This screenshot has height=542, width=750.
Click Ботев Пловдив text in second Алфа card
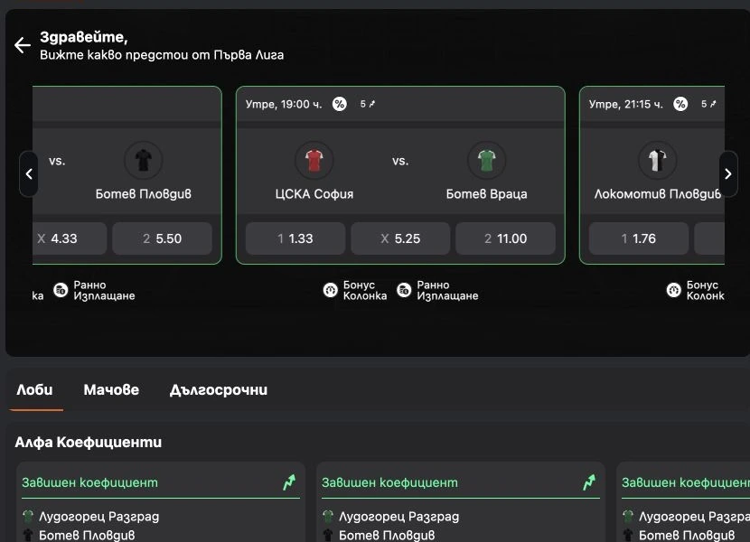(387, 536)
